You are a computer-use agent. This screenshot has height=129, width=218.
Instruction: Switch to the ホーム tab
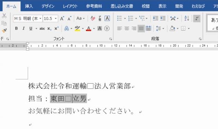[x=11, y=6]
